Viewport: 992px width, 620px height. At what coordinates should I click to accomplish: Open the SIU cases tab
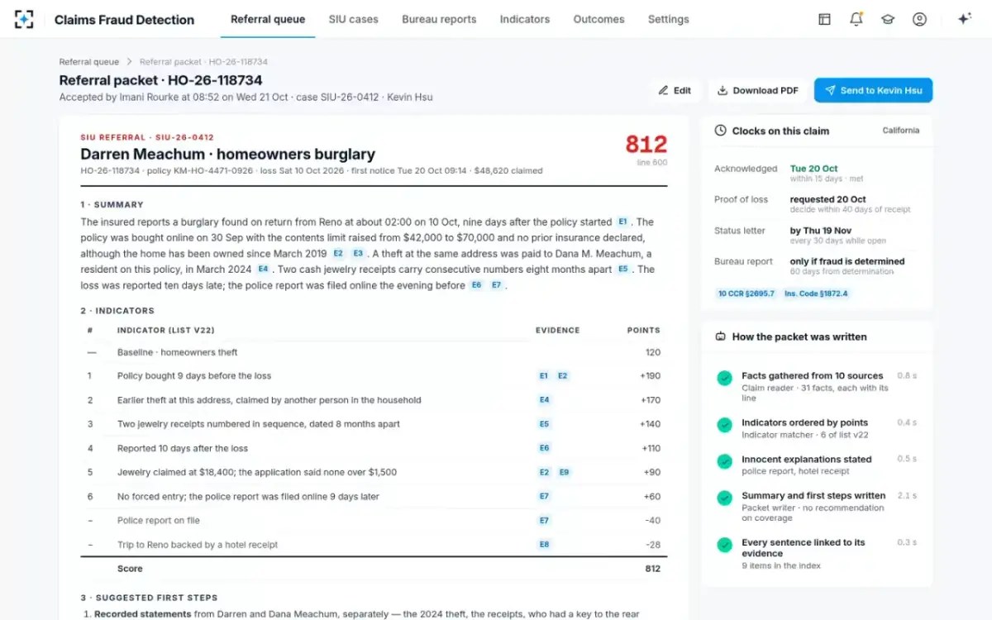coord(353,19)
